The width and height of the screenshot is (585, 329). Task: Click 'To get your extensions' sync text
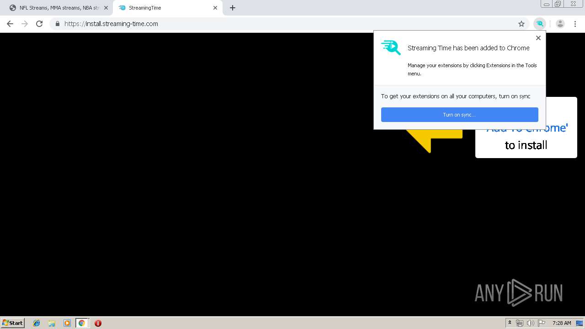(456, 96)
